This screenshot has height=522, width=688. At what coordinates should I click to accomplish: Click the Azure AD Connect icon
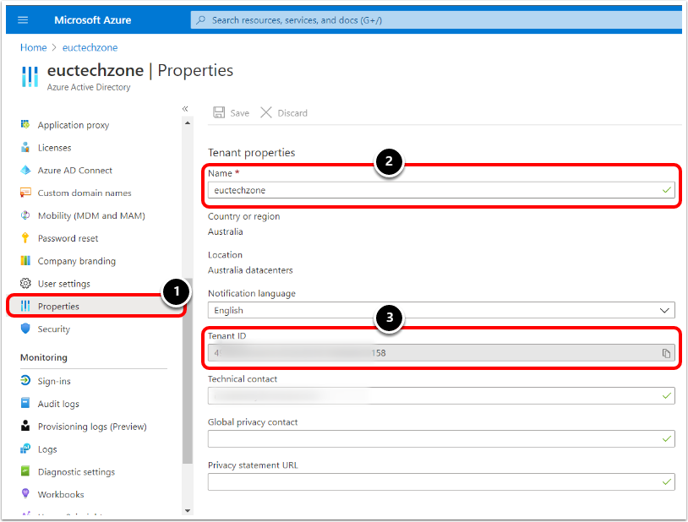coord(25,171)
